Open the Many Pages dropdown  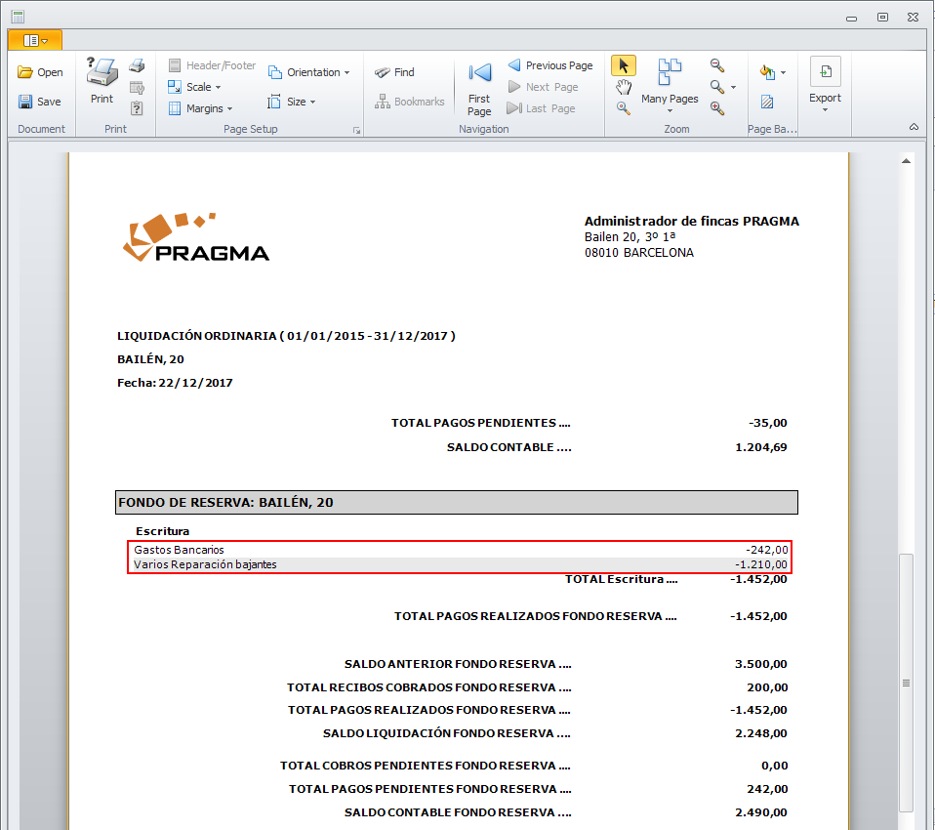pos(670,85)
